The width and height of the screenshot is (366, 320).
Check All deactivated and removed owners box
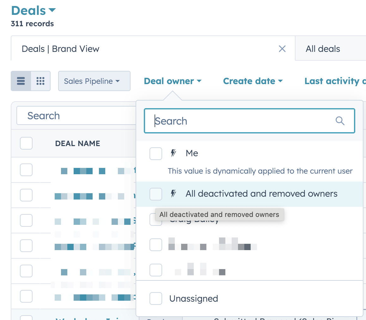coord(156,194)
